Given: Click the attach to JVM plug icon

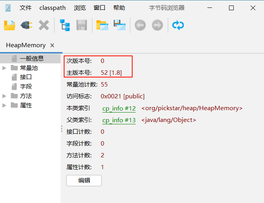Looking at the screenshot, I should pos(26,25).
